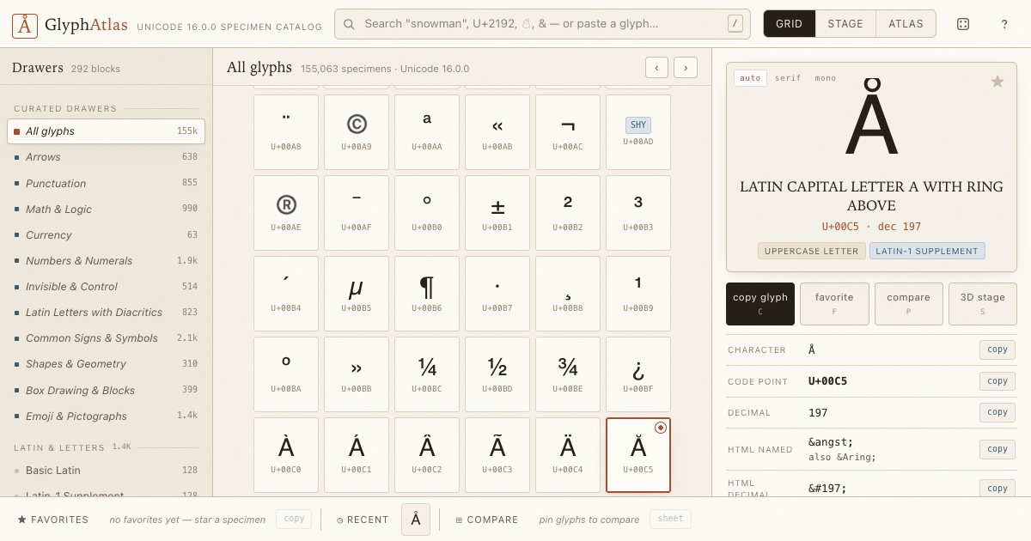Copy the DECIMAL value
This screenshot has height=541, width=1031.
click(x=997, y=412)
